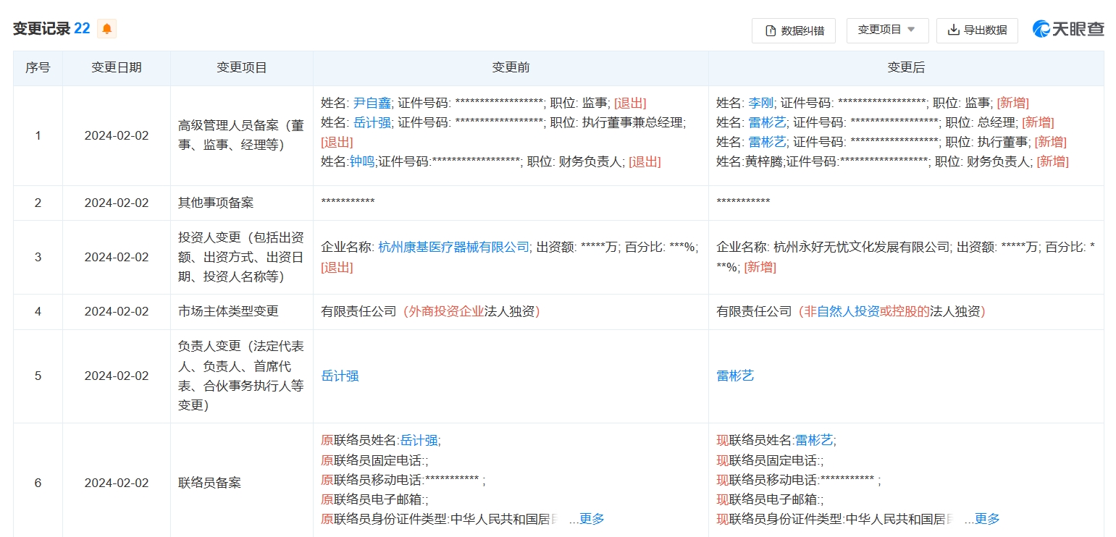Screen dimensions: 1116x537
Task: Open 钟鸣 link in row 1
Action: (x=362, y=161)
